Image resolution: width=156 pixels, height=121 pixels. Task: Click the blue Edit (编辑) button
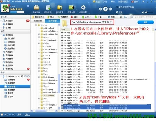[x=146, y=22]
